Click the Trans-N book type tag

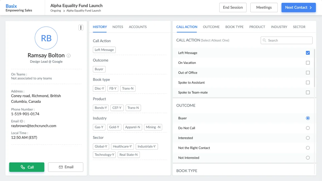[x=128, y=88]
